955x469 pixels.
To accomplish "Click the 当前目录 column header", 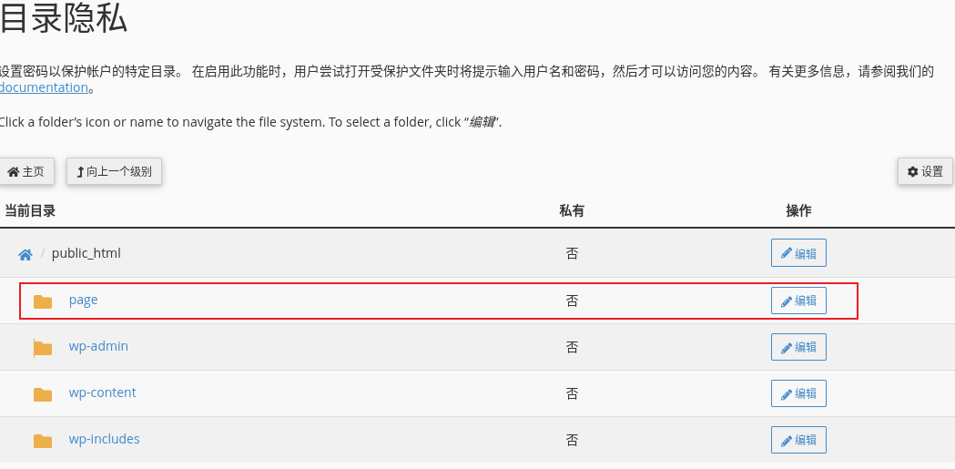I will (x=30, y=211).
